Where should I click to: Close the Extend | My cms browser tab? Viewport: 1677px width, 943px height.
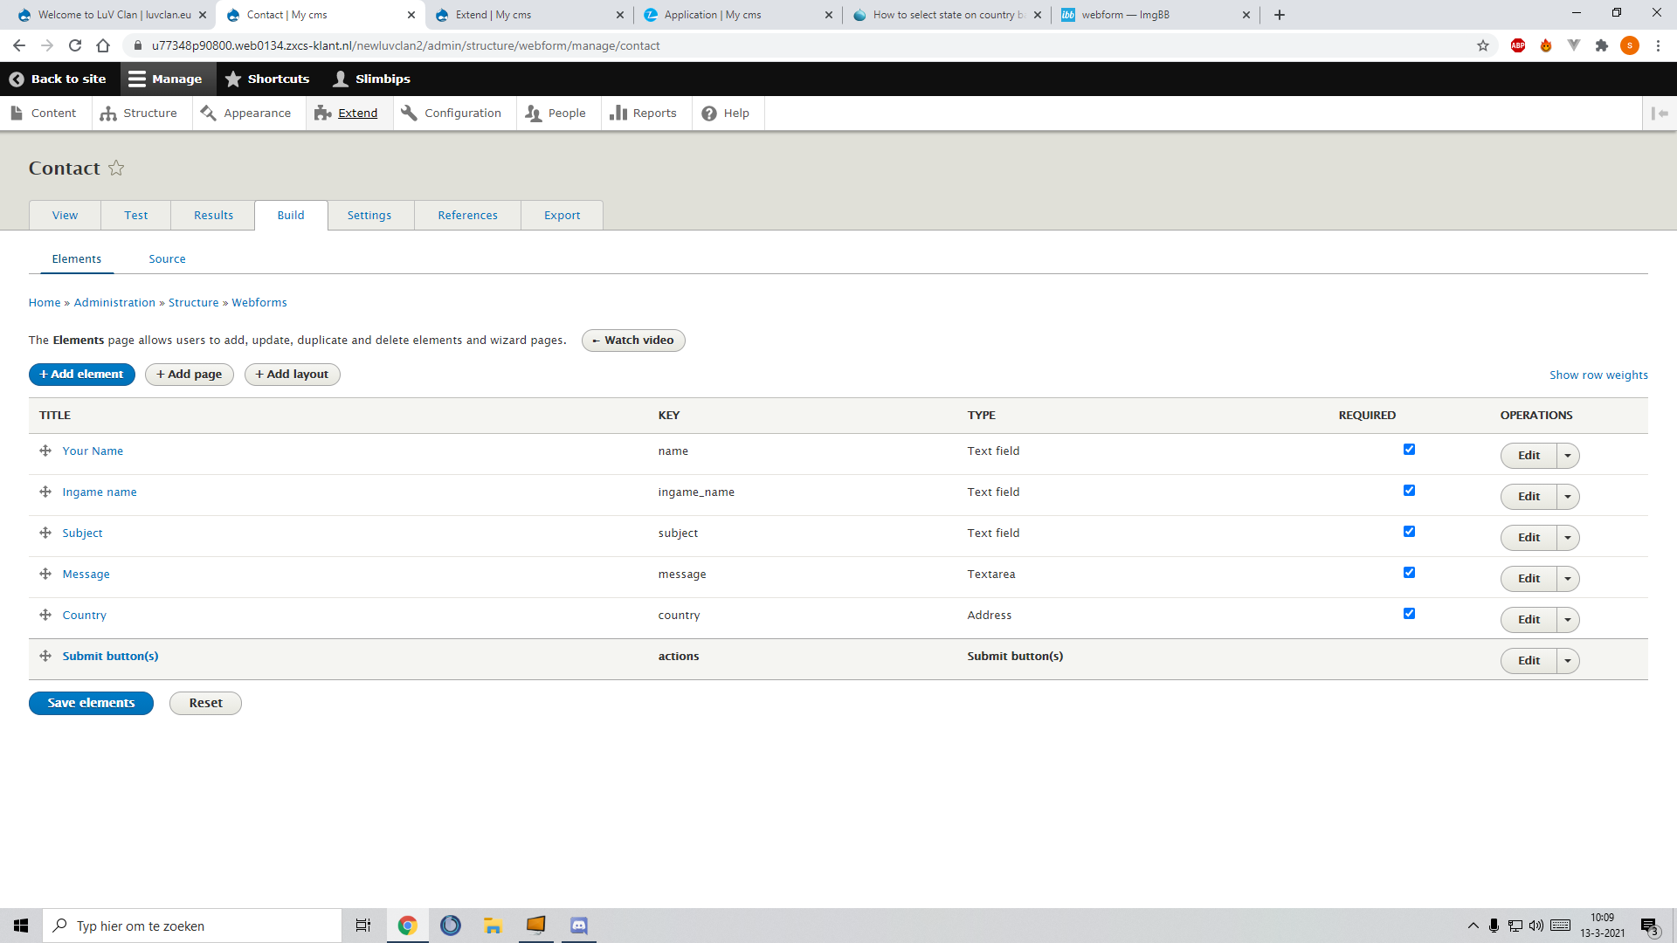(x=620, y=15)
